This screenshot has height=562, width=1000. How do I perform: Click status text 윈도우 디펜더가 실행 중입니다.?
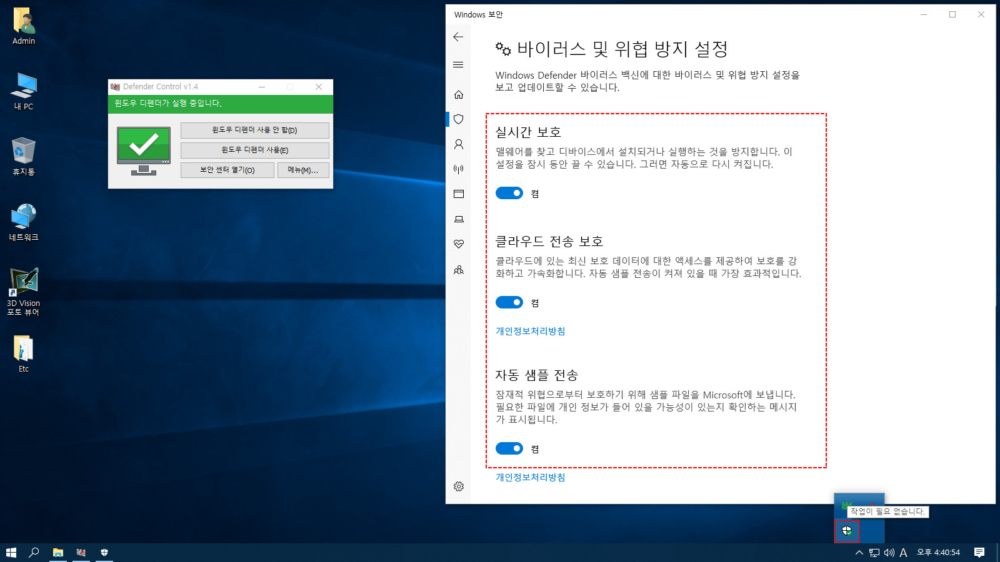[x=168, y=104]
